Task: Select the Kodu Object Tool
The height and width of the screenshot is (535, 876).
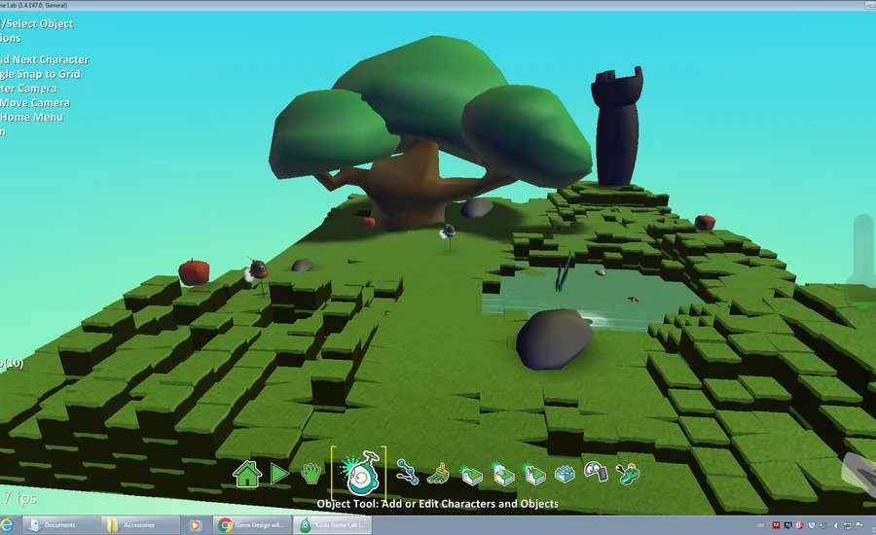Action: (x=359, y=473)
